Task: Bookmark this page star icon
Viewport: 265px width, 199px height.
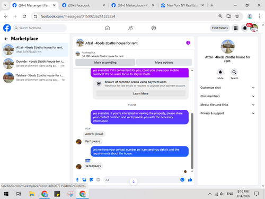Action: (237, 16)
